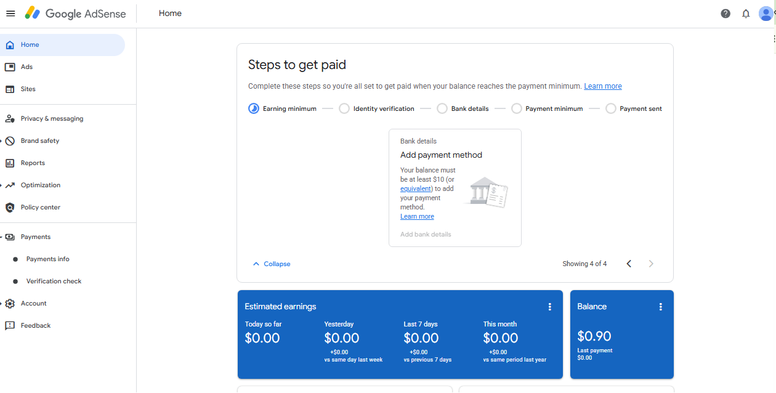Collapse the Steps to get paid card
Screen dimensions: 776x393
click(x=272, y=264)
